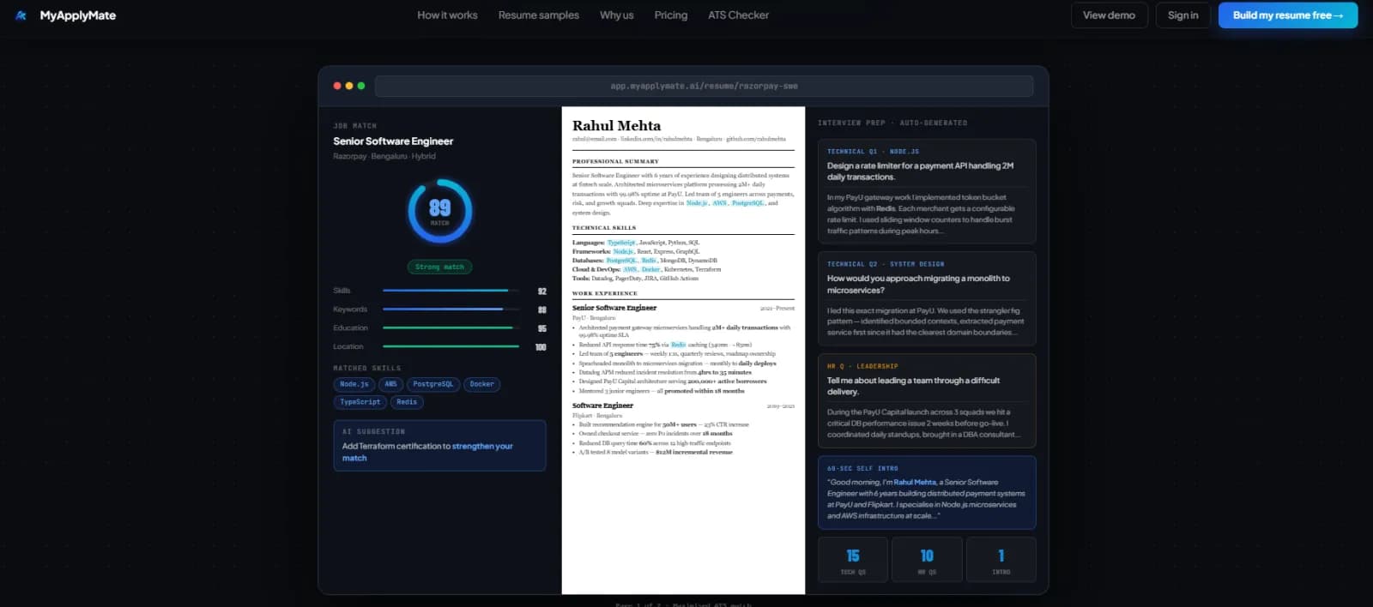Click the Skills progress bar
This screenshot has height=607, width=1373.
451,291
